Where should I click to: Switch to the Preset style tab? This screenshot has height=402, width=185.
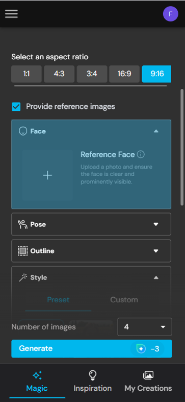click(58, 300)
